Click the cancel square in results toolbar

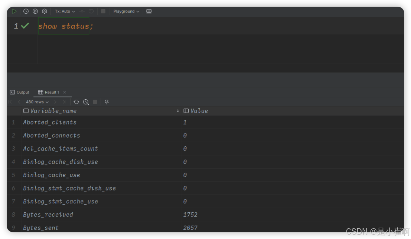[95, 102]
